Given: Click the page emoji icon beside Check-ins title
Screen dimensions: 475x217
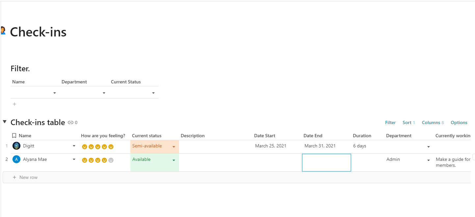Looking at the screenshot, I should coord(3,31).
